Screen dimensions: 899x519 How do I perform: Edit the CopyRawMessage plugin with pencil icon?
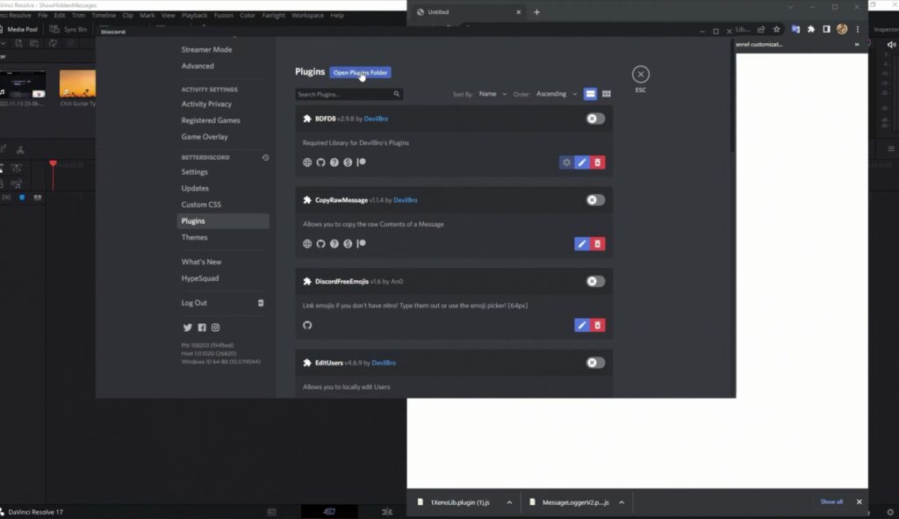(582, 244)
